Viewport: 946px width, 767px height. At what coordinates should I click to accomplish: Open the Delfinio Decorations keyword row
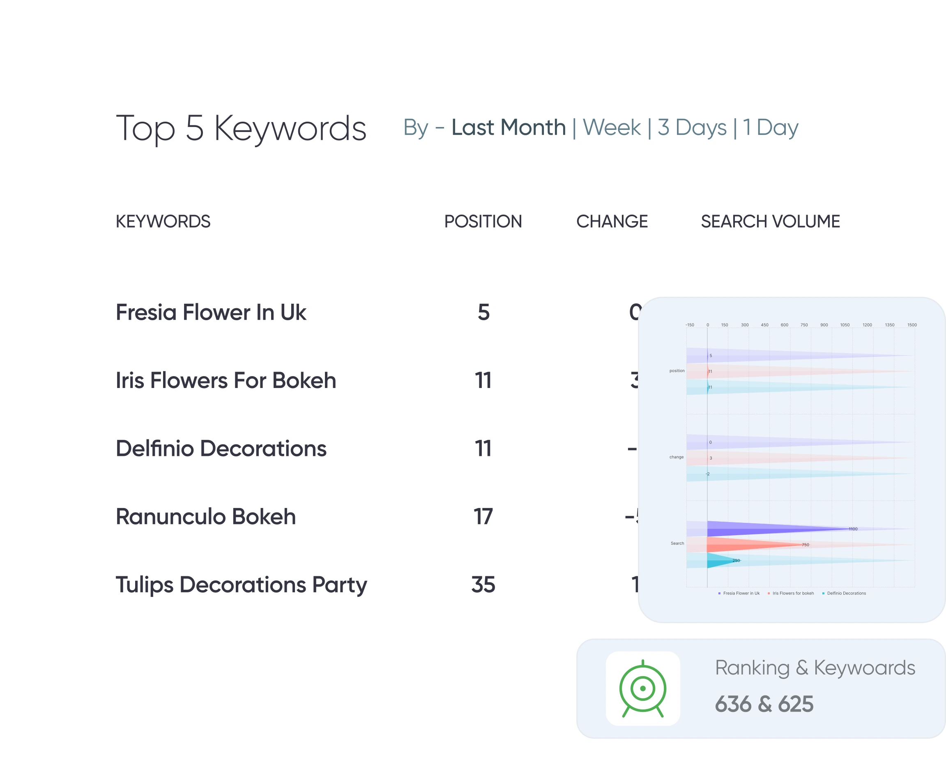[x=221, y=448]
